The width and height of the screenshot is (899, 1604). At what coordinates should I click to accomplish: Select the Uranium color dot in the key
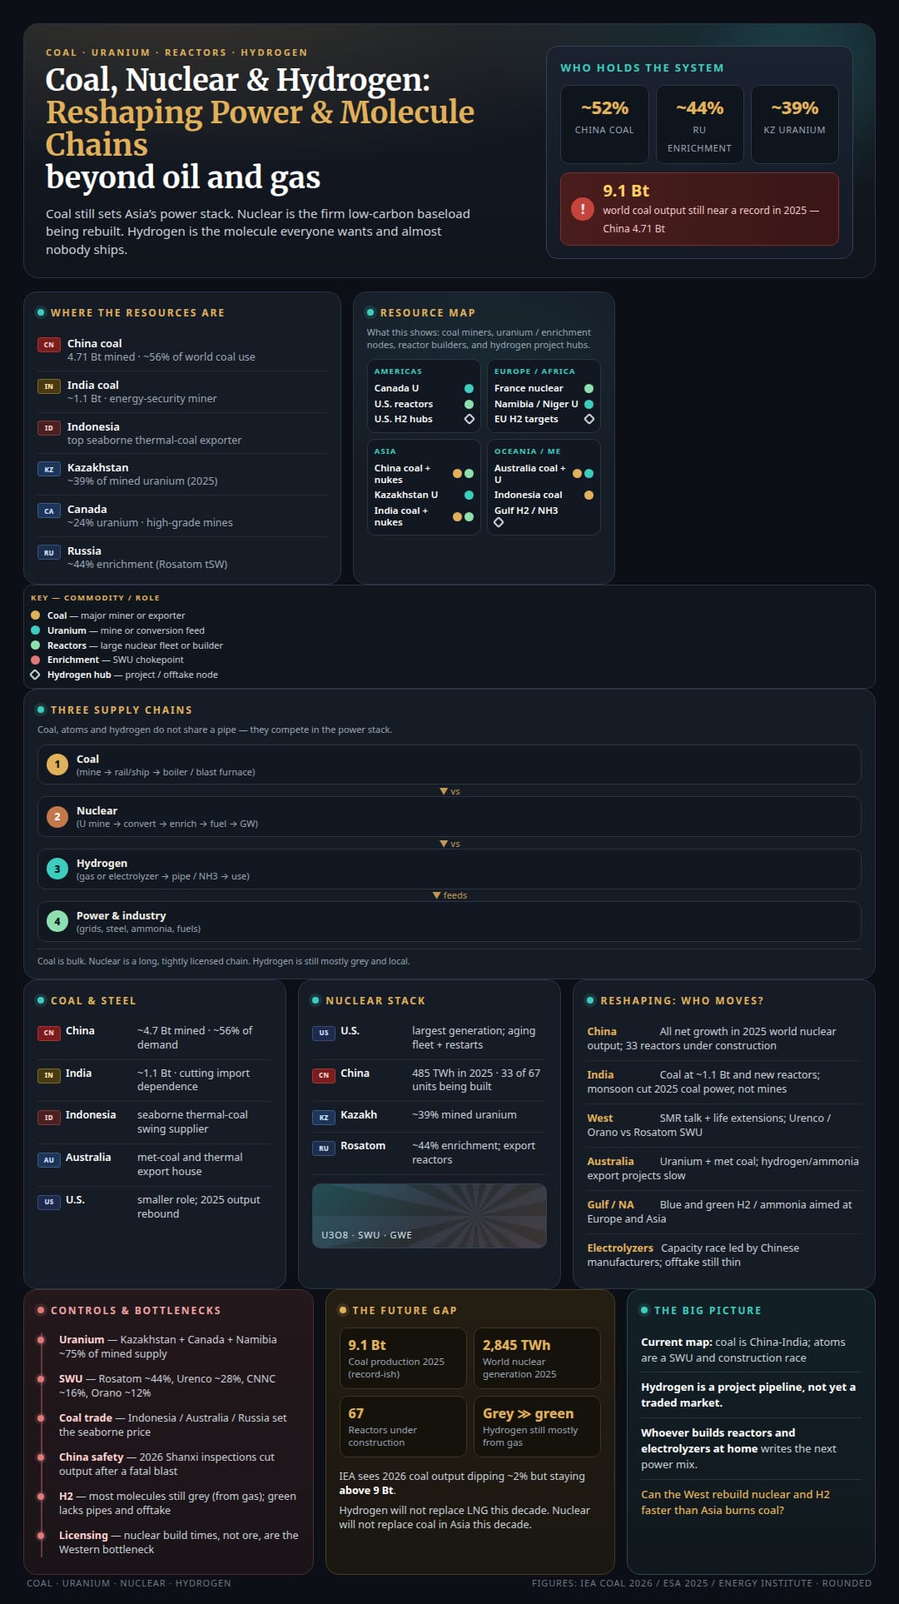(x=35, y=630)
